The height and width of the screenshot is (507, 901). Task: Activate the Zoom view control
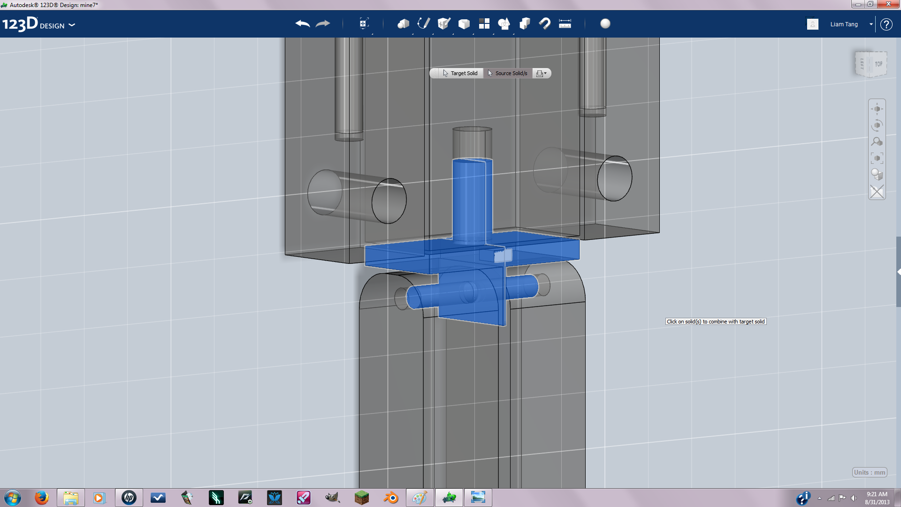tap(877, 142)
